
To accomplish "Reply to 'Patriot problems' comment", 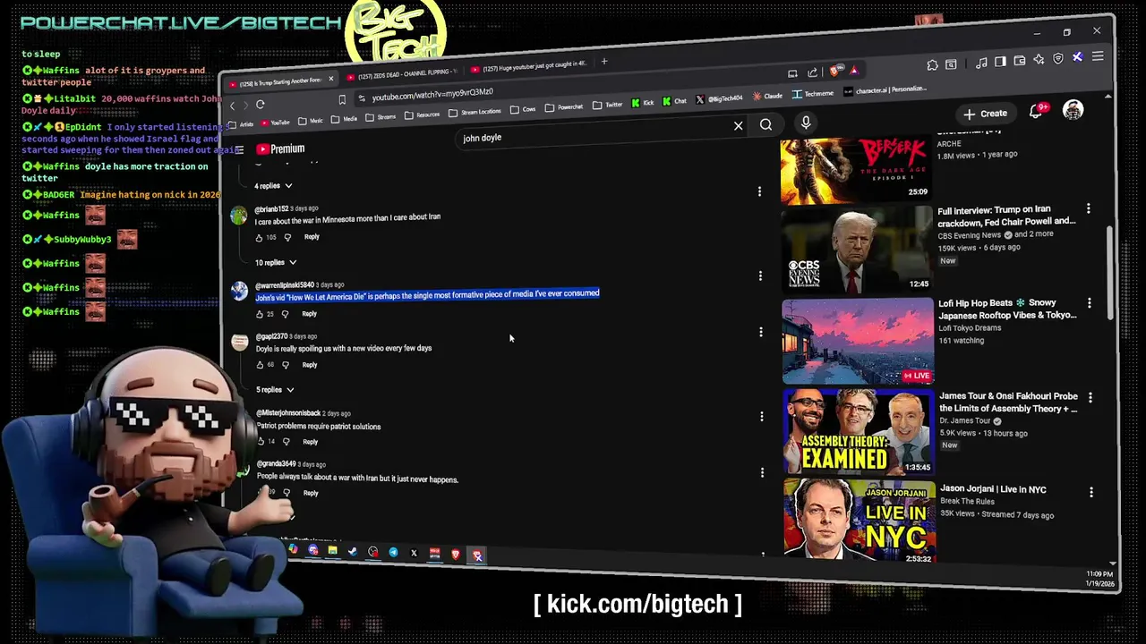I will click(310, 442).
